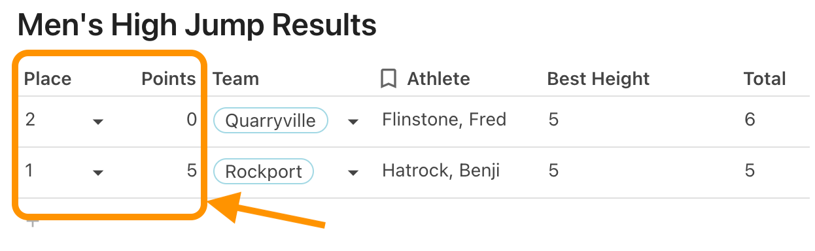Open Place dropdown for Flinstone row

click(x=98, y=122)
